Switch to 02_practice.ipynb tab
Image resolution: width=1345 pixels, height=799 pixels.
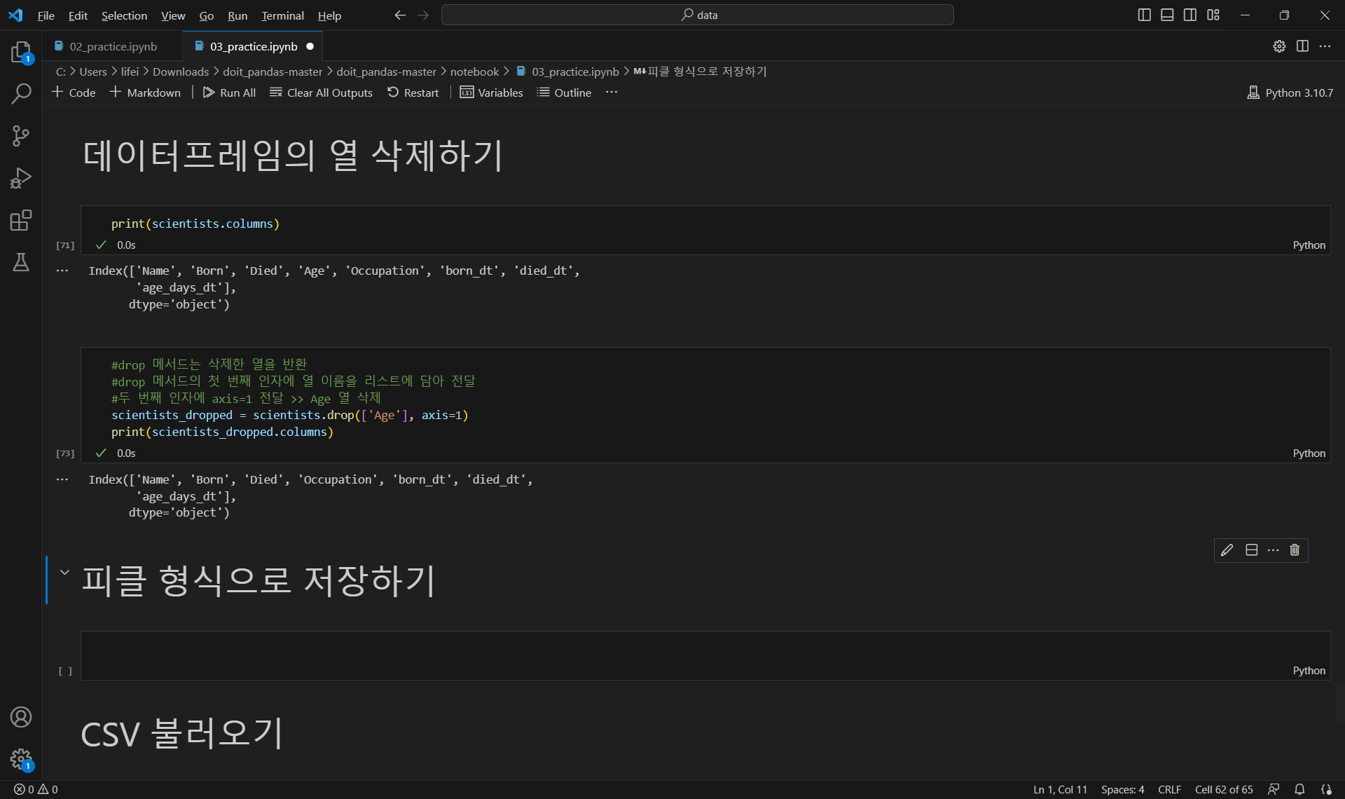tap(113, 46)
